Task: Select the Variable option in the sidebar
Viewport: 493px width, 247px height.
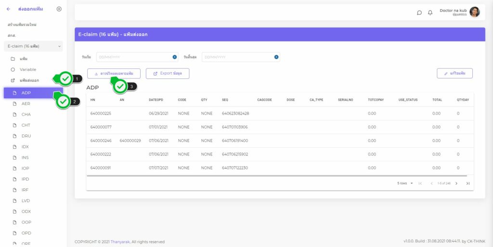Action: point(27,69)
